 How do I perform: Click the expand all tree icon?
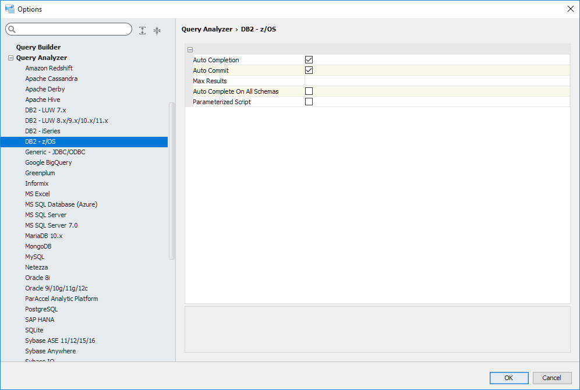click(143, 30)
